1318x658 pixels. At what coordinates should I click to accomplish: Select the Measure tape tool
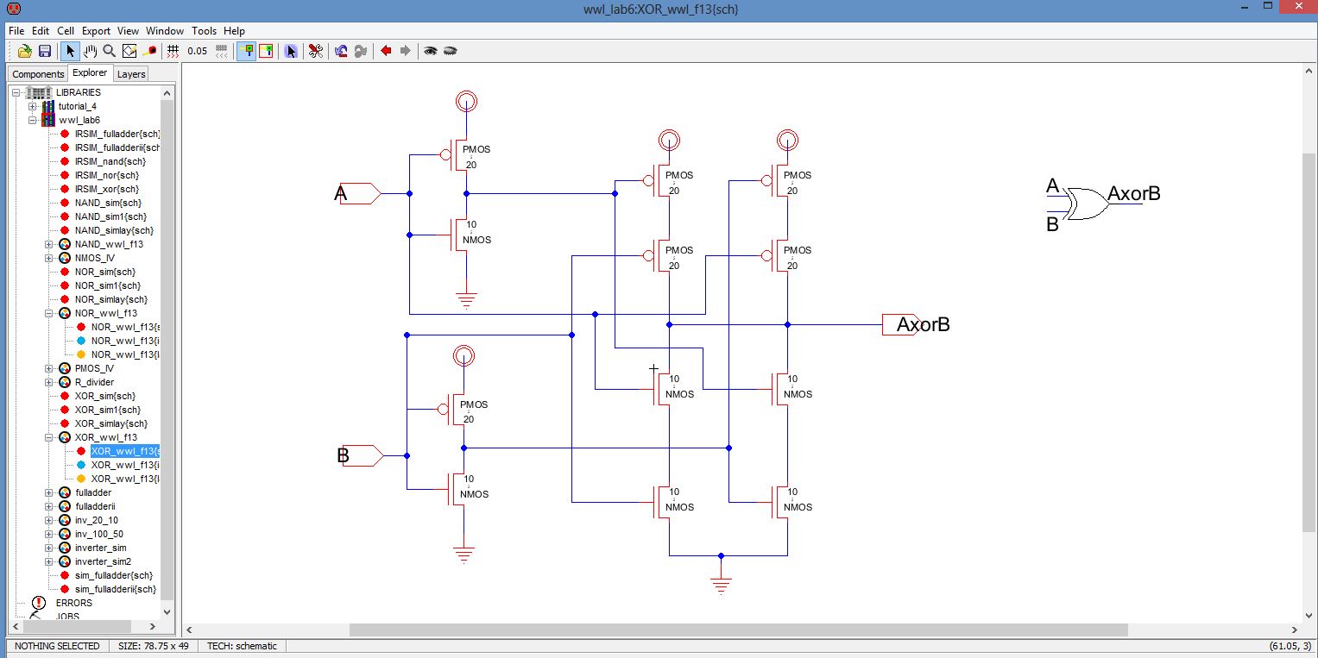point(150,51)
